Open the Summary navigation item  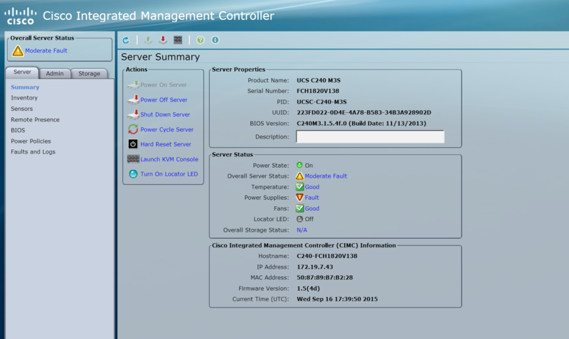point(25,87)
